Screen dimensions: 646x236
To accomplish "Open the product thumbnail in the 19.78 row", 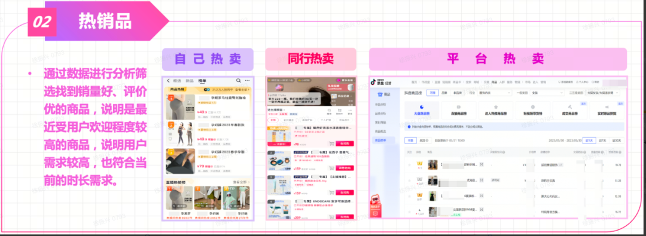I will pos(432,165).
